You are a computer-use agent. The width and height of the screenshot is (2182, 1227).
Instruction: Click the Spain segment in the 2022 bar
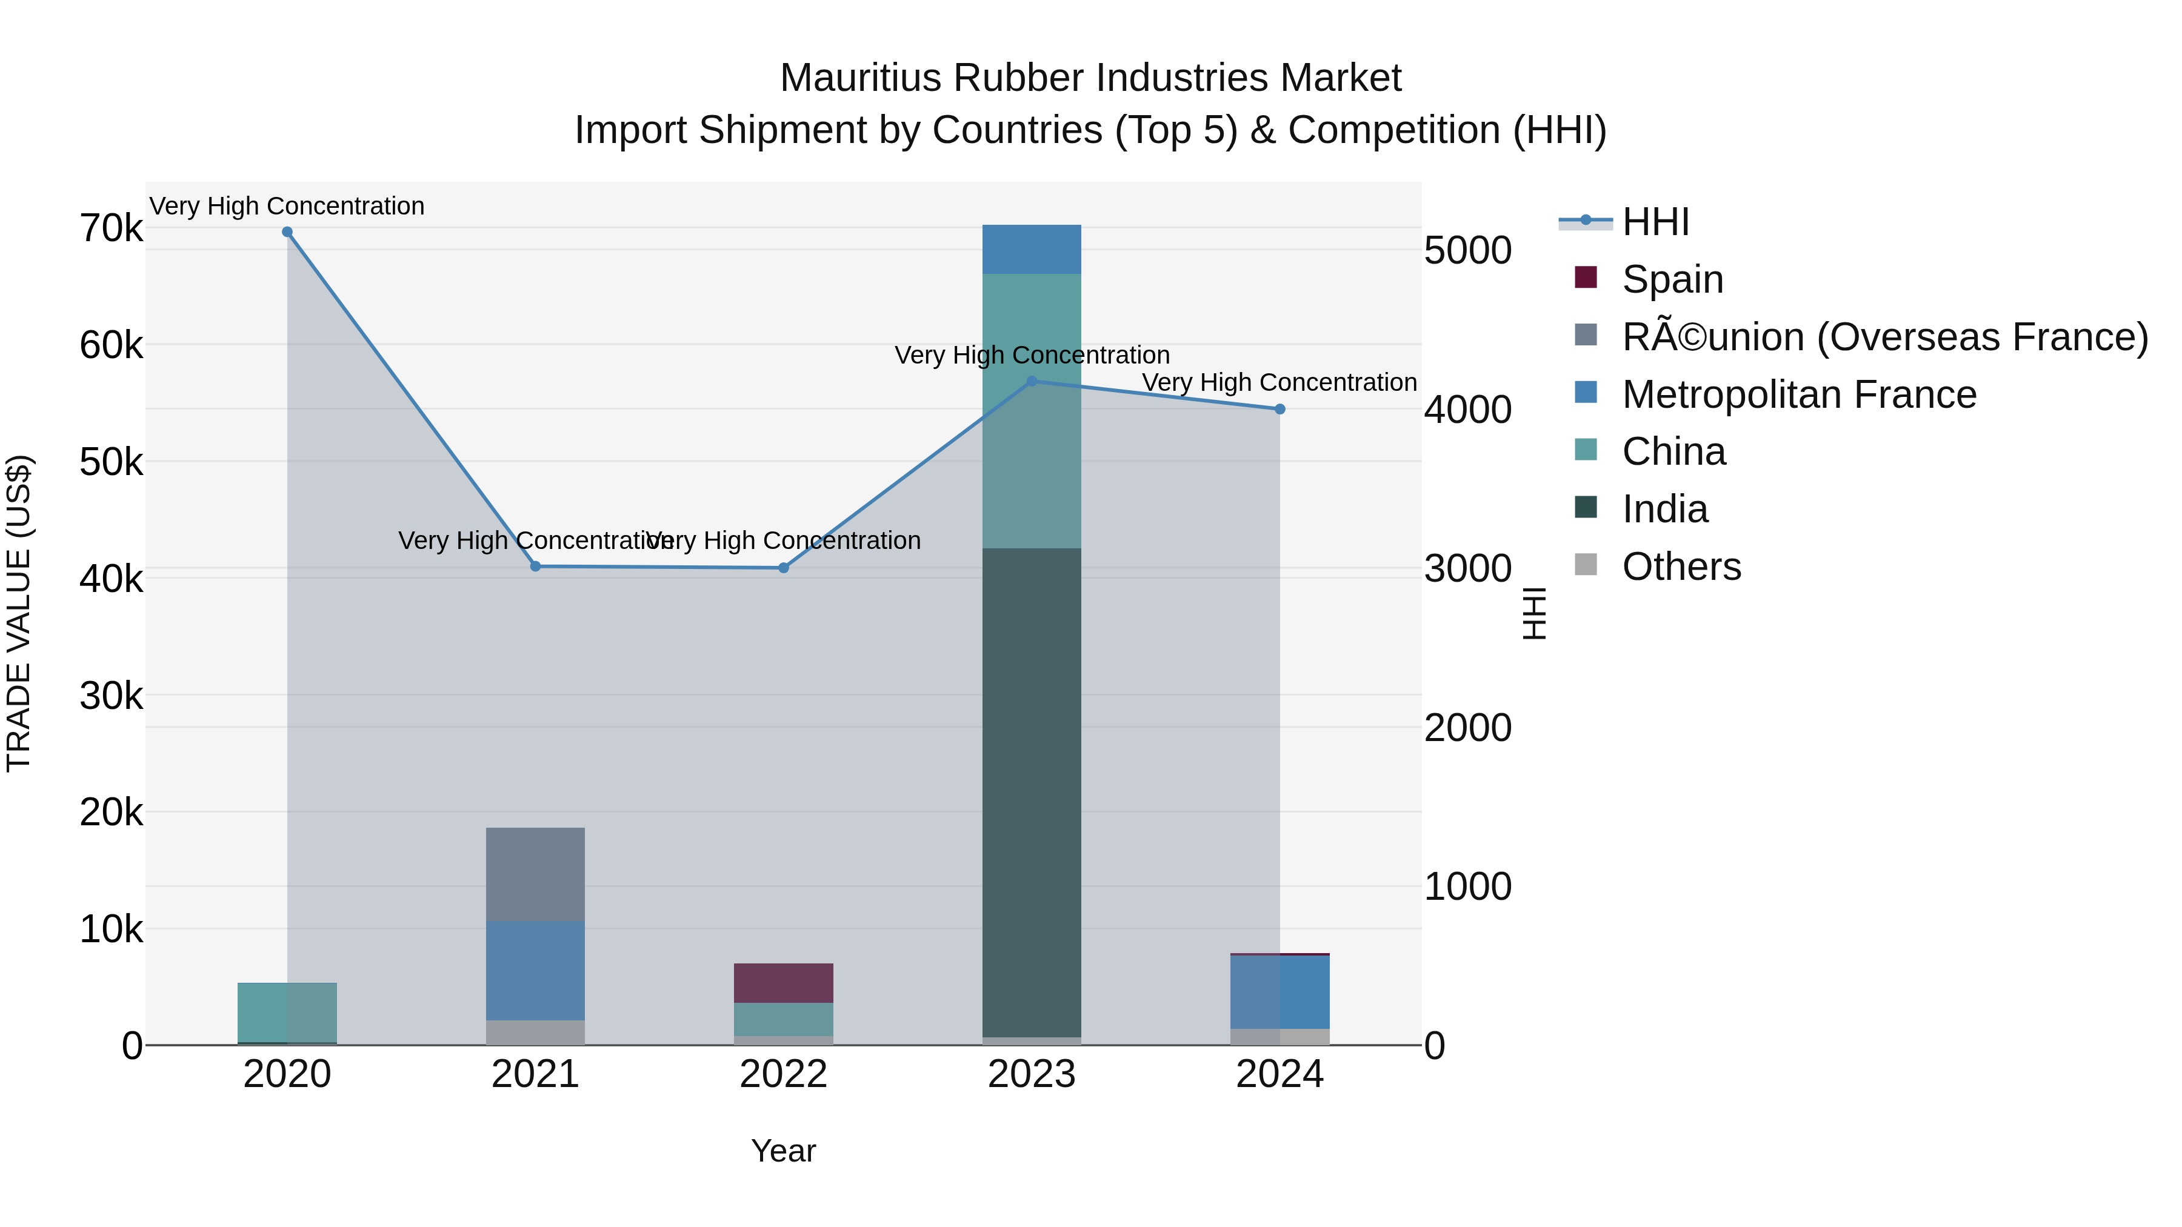(784, 984)
